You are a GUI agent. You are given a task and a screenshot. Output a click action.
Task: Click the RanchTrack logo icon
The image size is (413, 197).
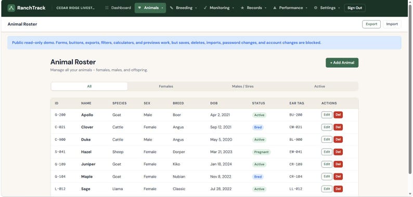pyautogui.click(x=11, y=8)
